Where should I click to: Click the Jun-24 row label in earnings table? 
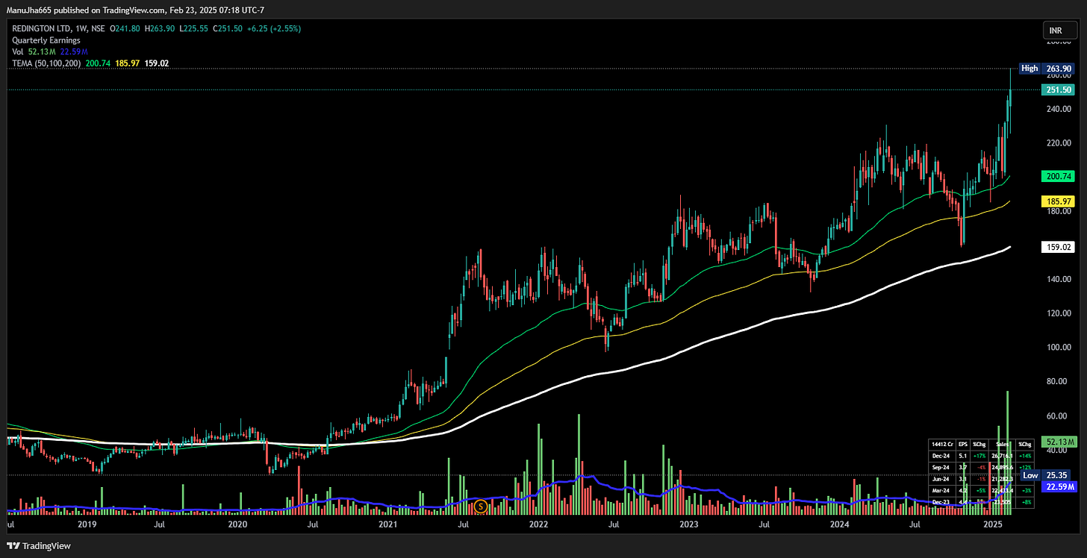(x=941, y=479)
